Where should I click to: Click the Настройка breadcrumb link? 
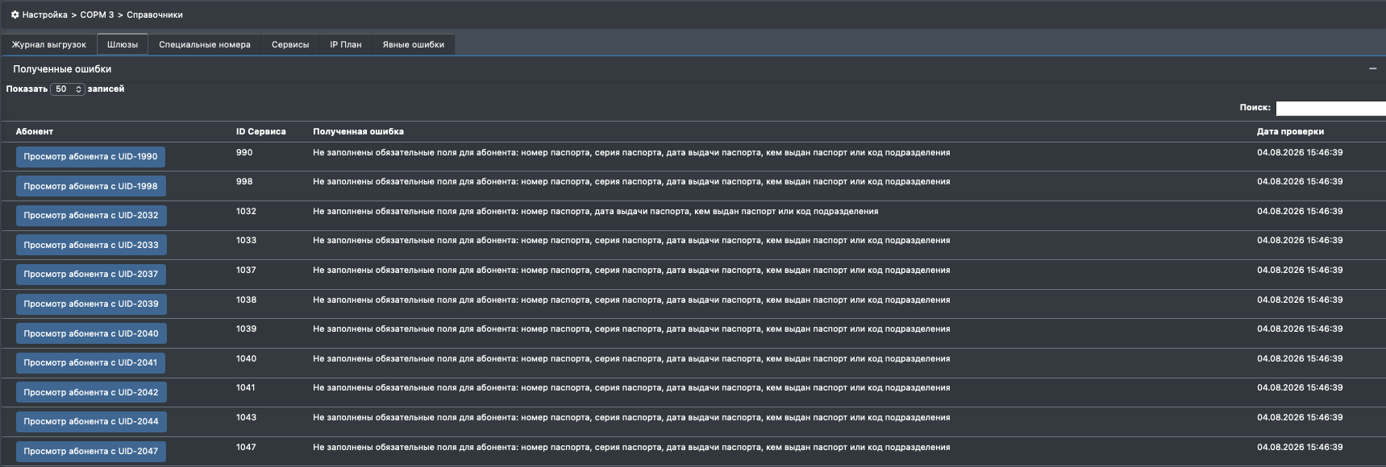45,14
